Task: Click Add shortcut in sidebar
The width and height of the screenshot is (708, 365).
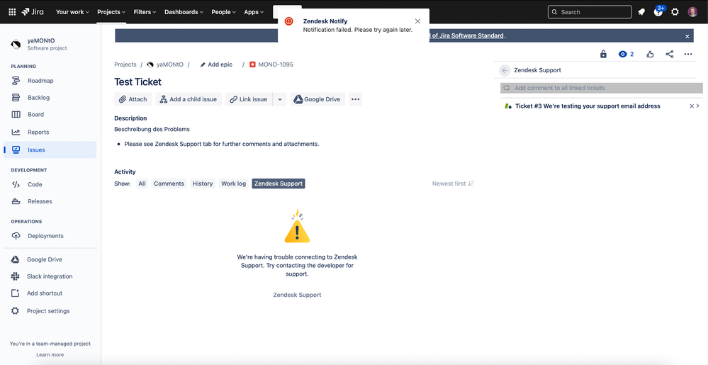Action: pos(50,293)
